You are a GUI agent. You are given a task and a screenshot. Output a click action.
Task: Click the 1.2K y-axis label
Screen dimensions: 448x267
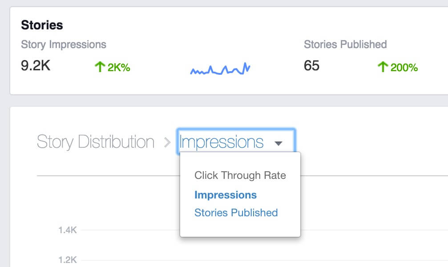(67, 259)
